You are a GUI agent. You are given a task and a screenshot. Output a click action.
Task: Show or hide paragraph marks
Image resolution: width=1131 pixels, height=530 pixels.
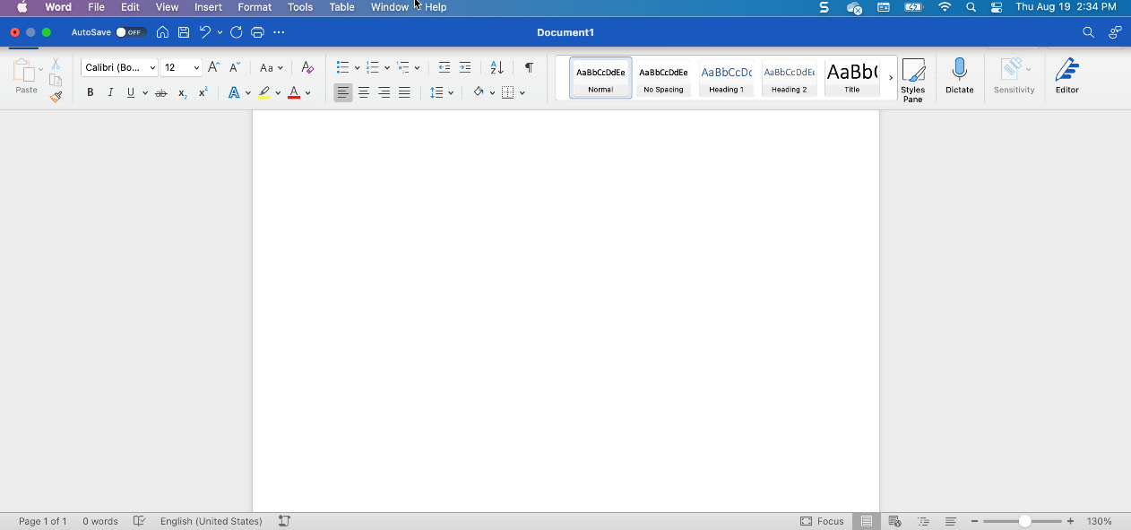coord(529,67)
